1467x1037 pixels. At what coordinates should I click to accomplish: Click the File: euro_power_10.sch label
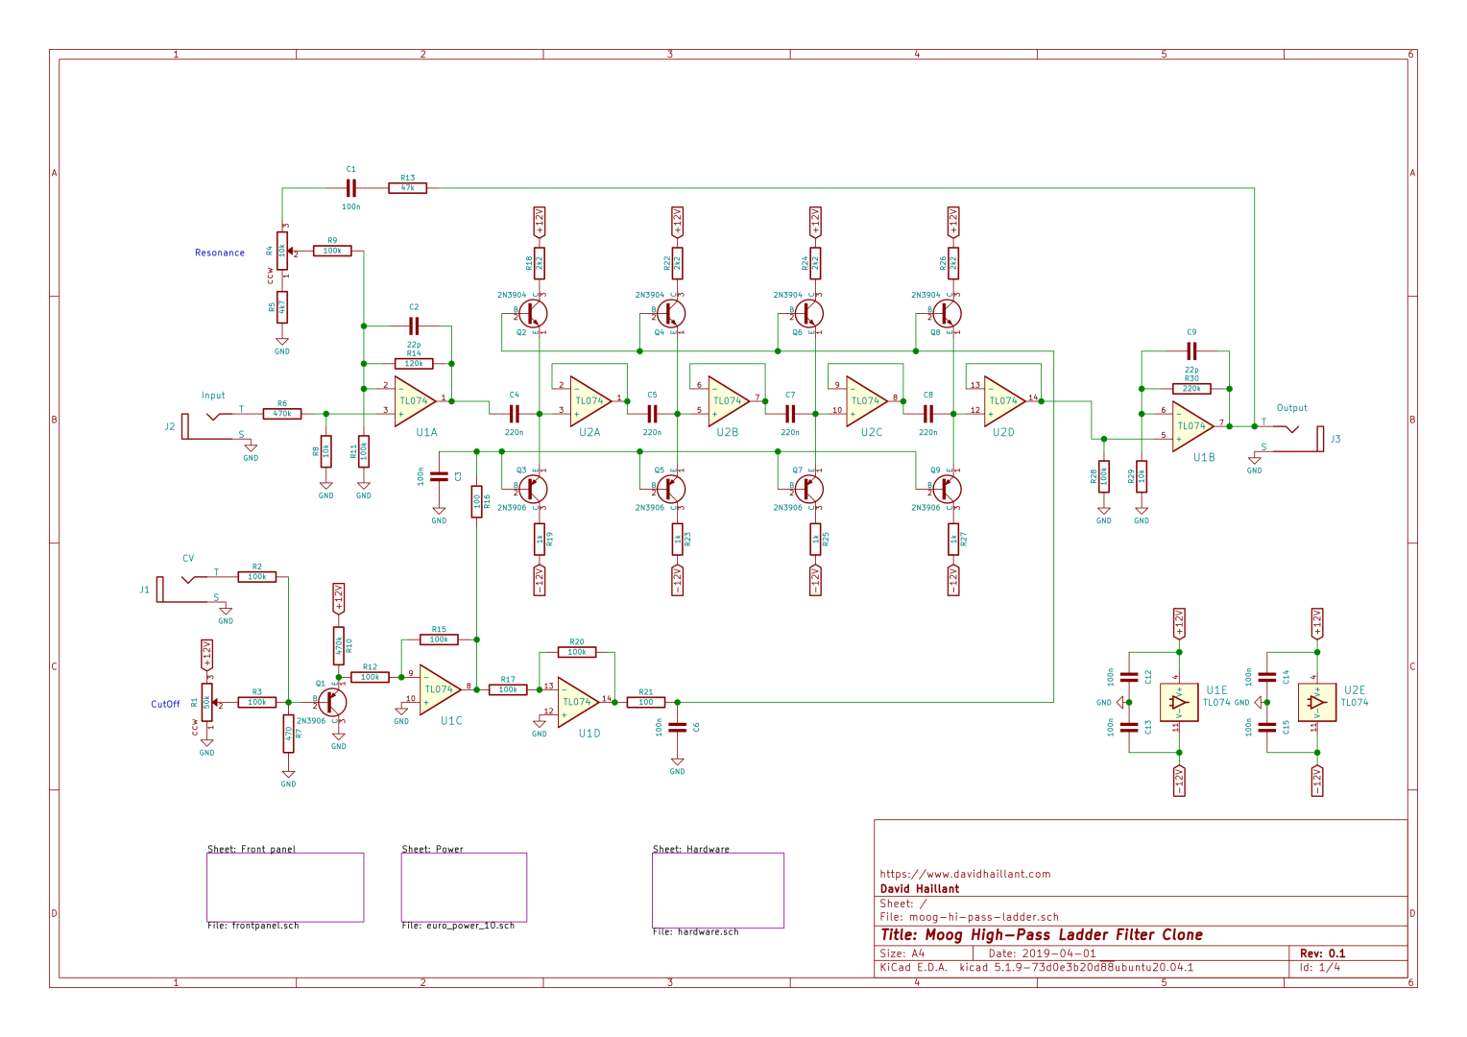(458, 926)
